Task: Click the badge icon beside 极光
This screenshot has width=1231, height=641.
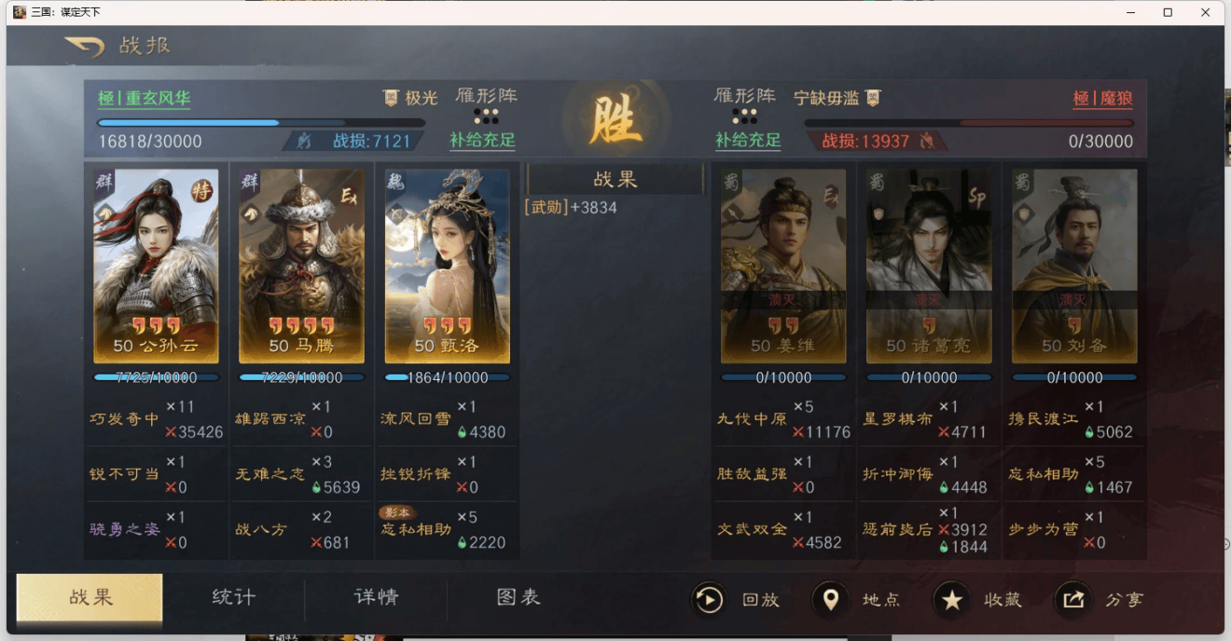Action: 391,98
